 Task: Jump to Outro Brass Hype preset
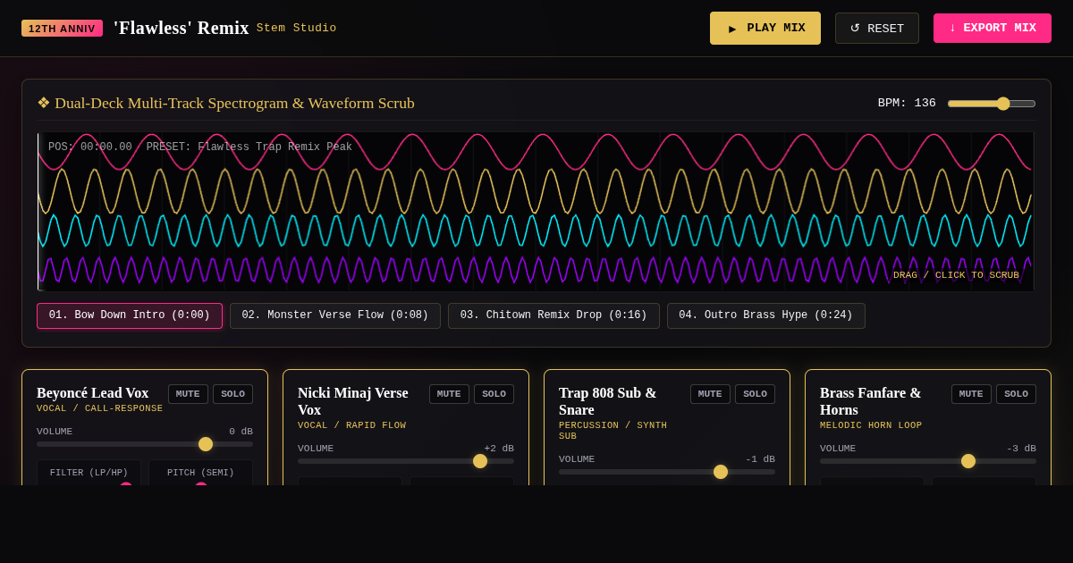(766, 315)
